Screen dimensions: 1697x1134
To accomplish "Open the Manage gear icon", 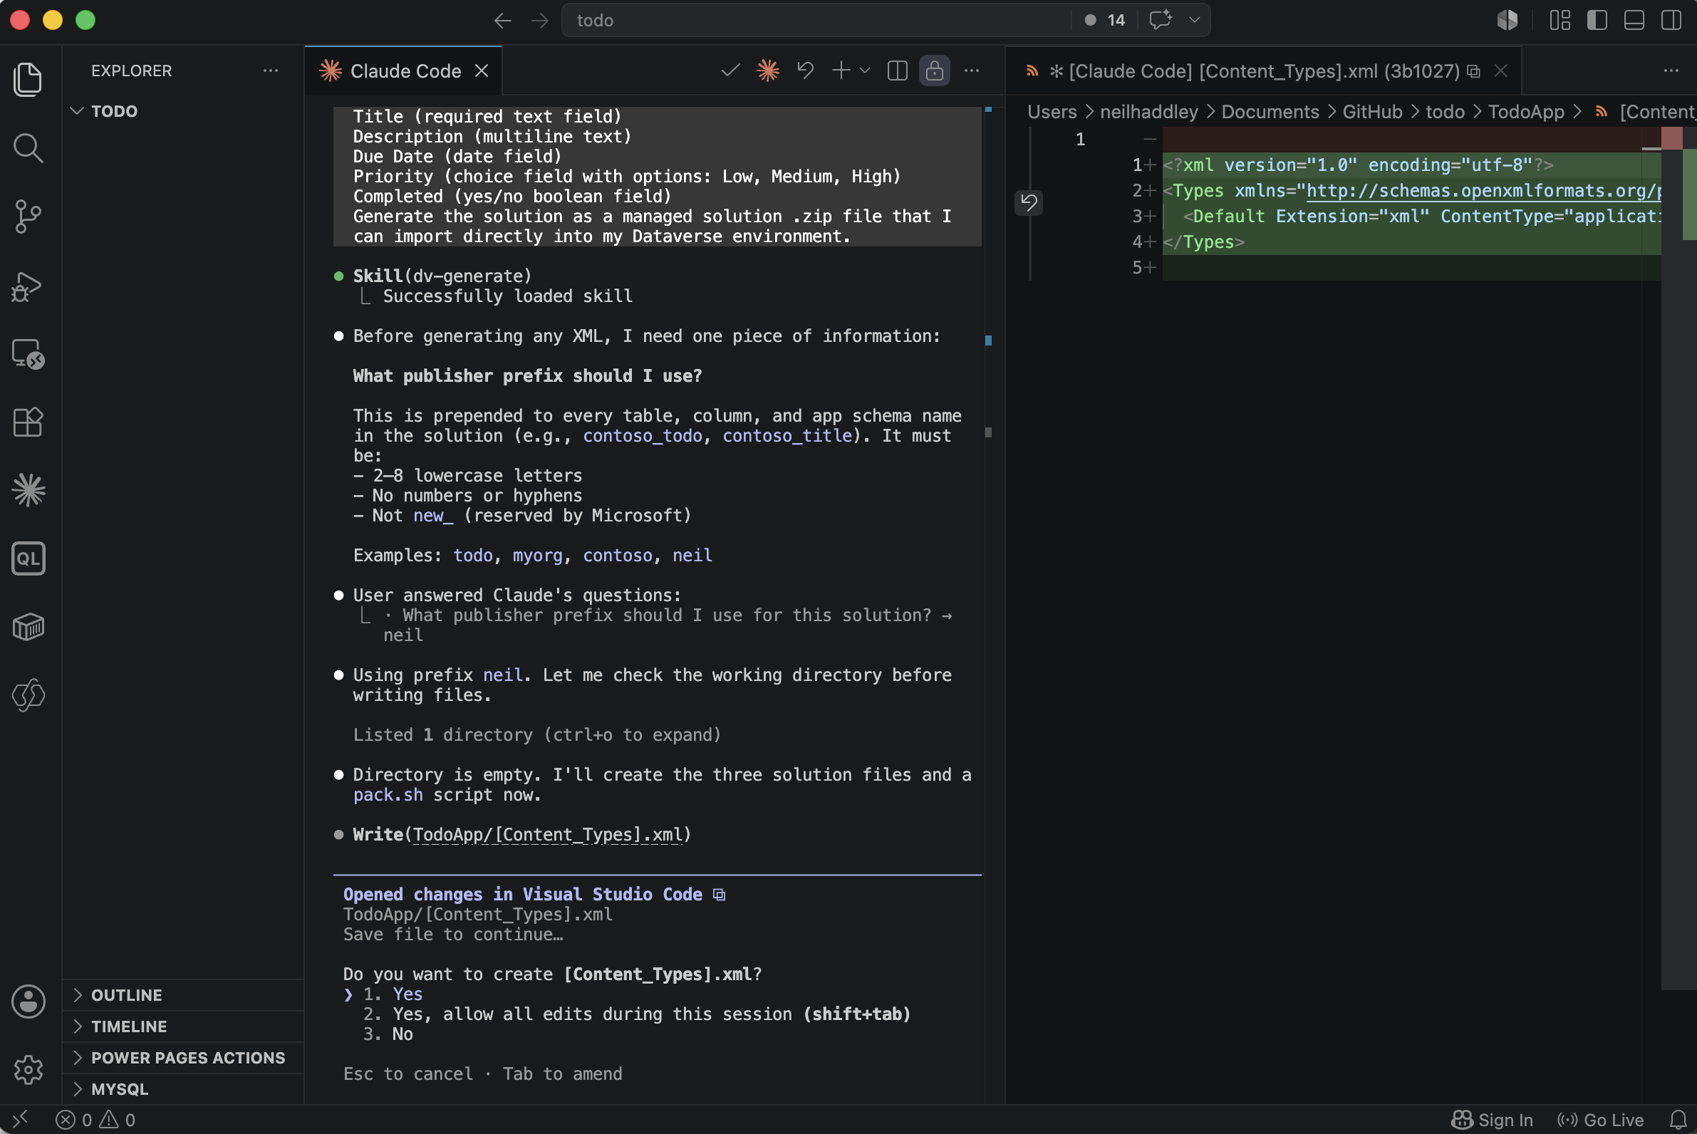I will click(x=28, y=1069).
